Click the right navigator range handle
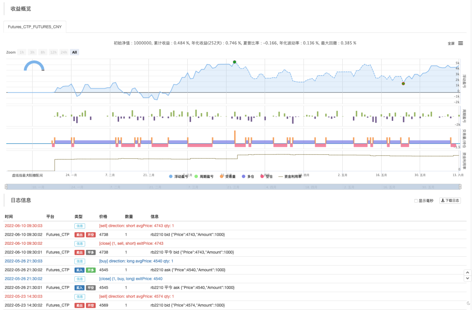The image size is (472, 310). pyautogui.click(x=460, y=186)
